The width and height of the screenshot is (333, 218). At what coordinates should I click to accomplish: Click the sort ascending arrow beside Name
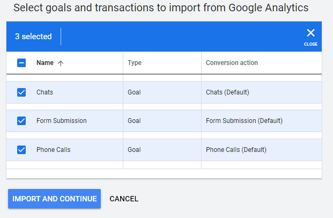click(61, 63)
